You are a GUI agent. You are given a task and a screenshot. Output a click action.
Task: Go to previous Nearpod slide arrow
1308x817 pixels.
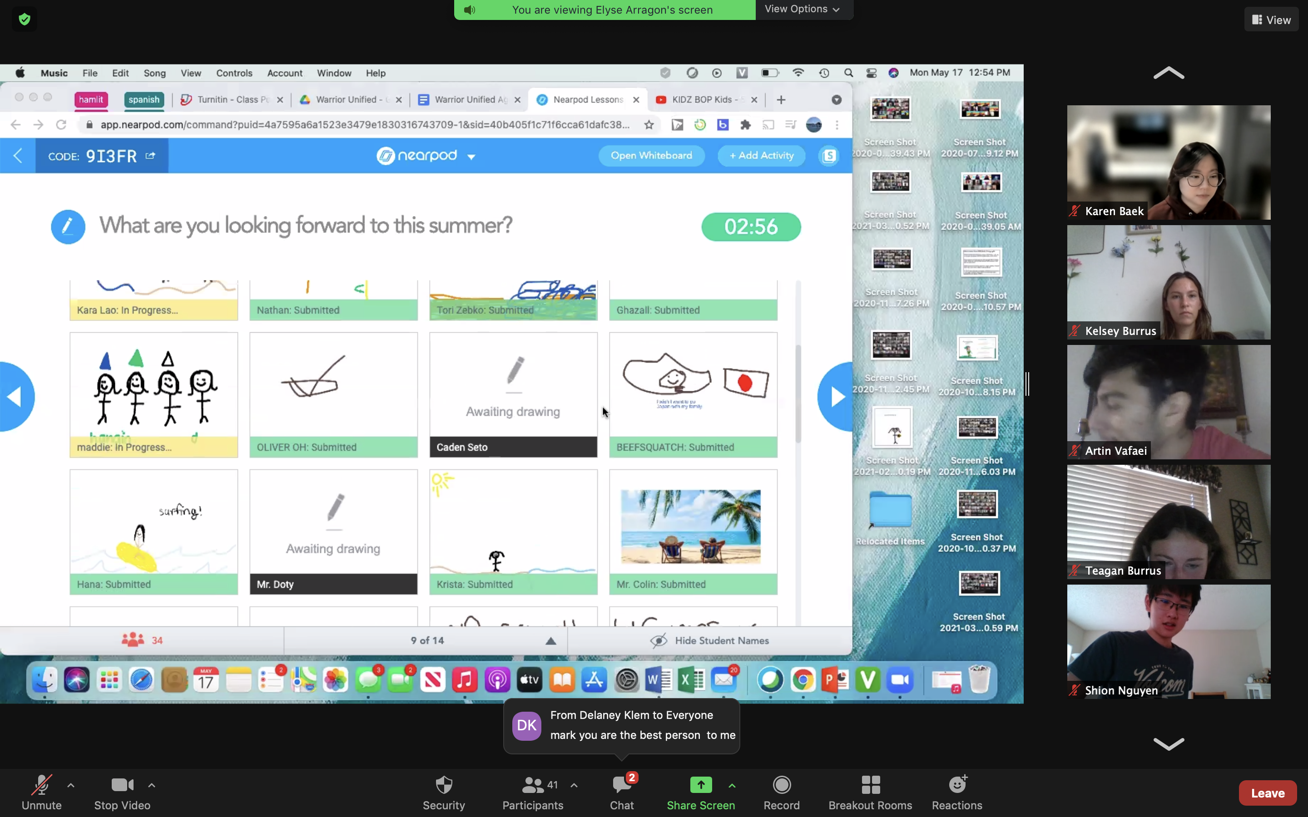coord(16,397)
